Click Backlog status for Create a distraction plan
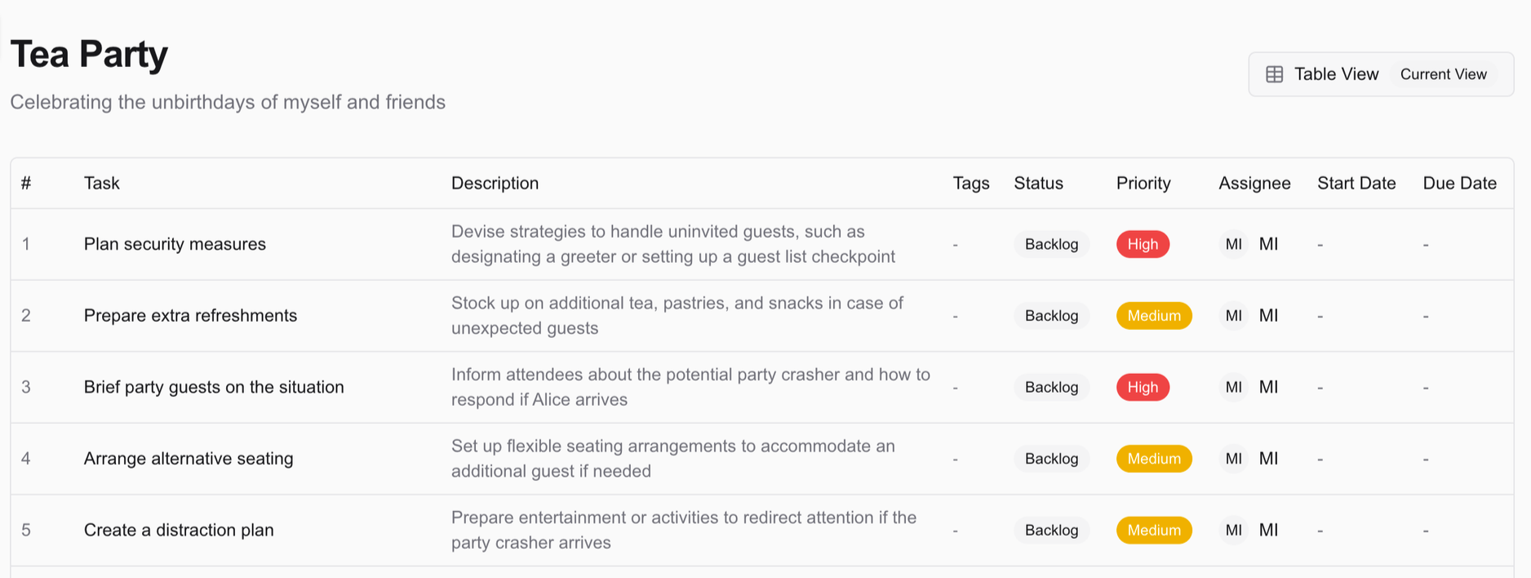The width and height of the screenshot is (1531, 578). (x=1051, y=530)
